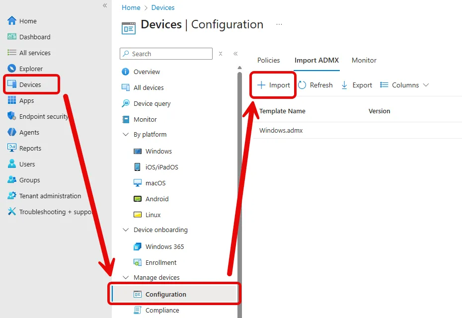The width and height of the screenshot is (462, 318).
Task: Click the Windows platform icon
Action: tap(138, 151)
